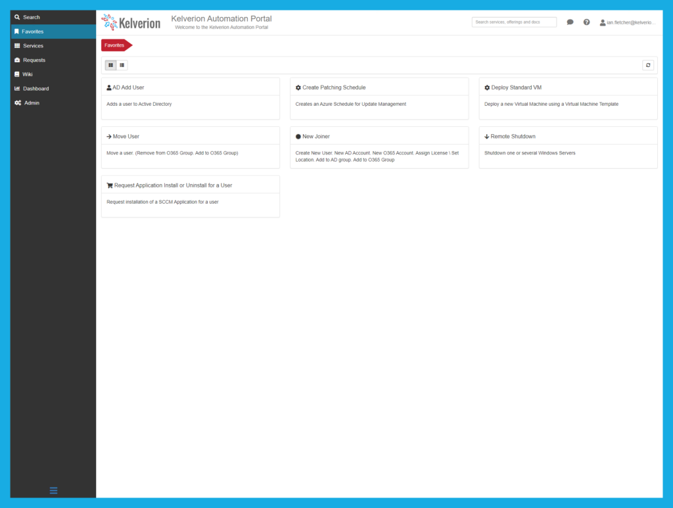Click 'Request installation of a SCCM Application' text
The height and width of the screenshot is (508, 673).
[162, 202]
